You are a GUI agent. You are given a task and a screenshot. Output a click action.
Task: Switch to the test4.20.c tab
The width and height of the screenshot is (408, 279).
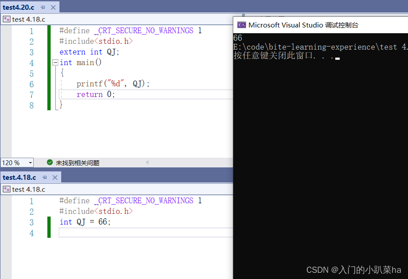coord(18,7)
